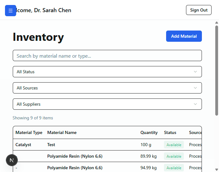Screen dimensions: 219x172
Task: Click the Showing 9 of 9 items text
Action: [x=33, y=118]
